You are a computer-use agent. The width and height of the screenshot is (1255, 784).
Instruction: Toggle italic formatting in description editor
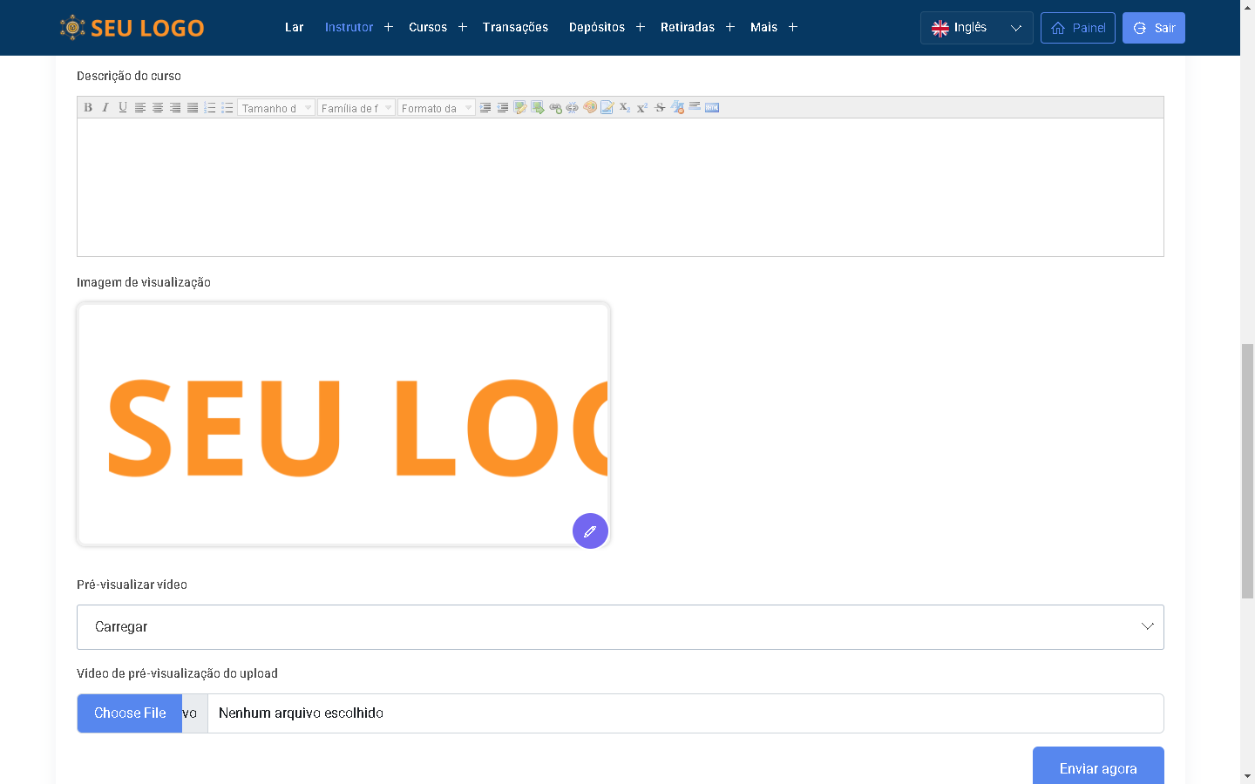tap(105, 108)
